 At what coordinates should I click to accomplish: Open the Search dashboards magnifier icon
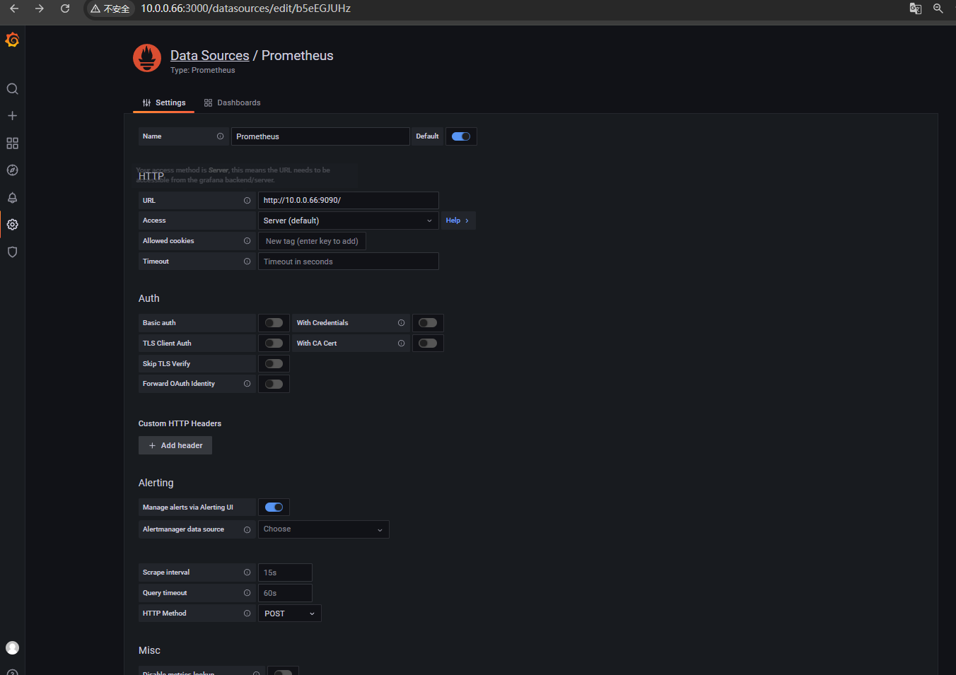pyautogui.click(x=12, y=89)
